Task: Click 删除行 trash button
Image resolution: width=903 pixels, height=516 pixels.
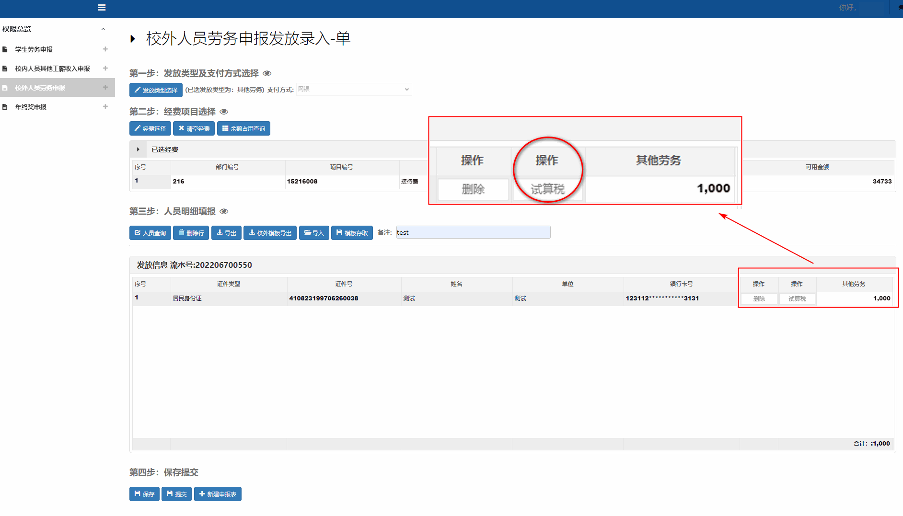Action: pos(191,233)
